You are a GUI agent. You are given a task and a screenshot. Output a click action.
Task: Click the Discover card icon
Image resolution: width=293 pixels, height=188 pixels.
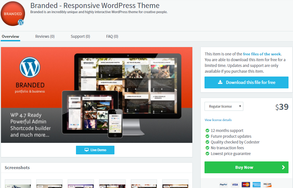coord(267,184)
